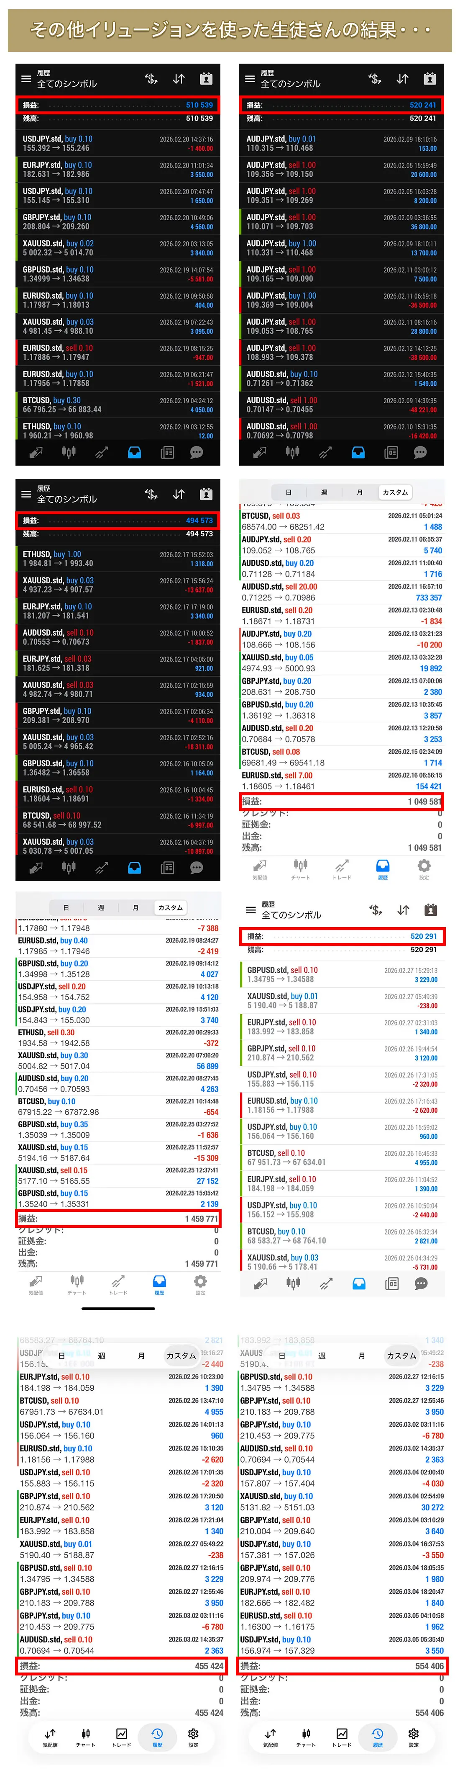460x1786 pixels.
Task: Select 月 period in the 455 424 screen
Action: 141,1356
